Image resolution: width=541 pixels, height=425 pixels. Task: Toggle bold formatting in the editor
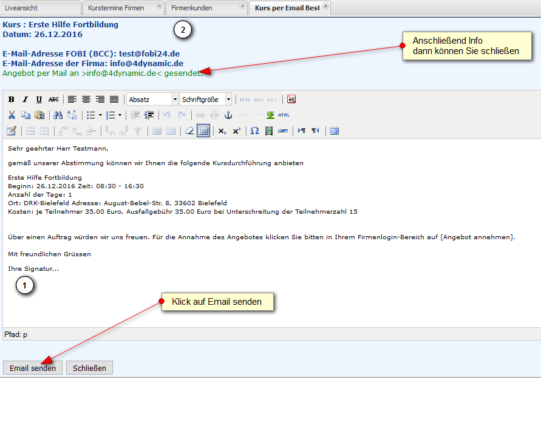coord(11,100)
